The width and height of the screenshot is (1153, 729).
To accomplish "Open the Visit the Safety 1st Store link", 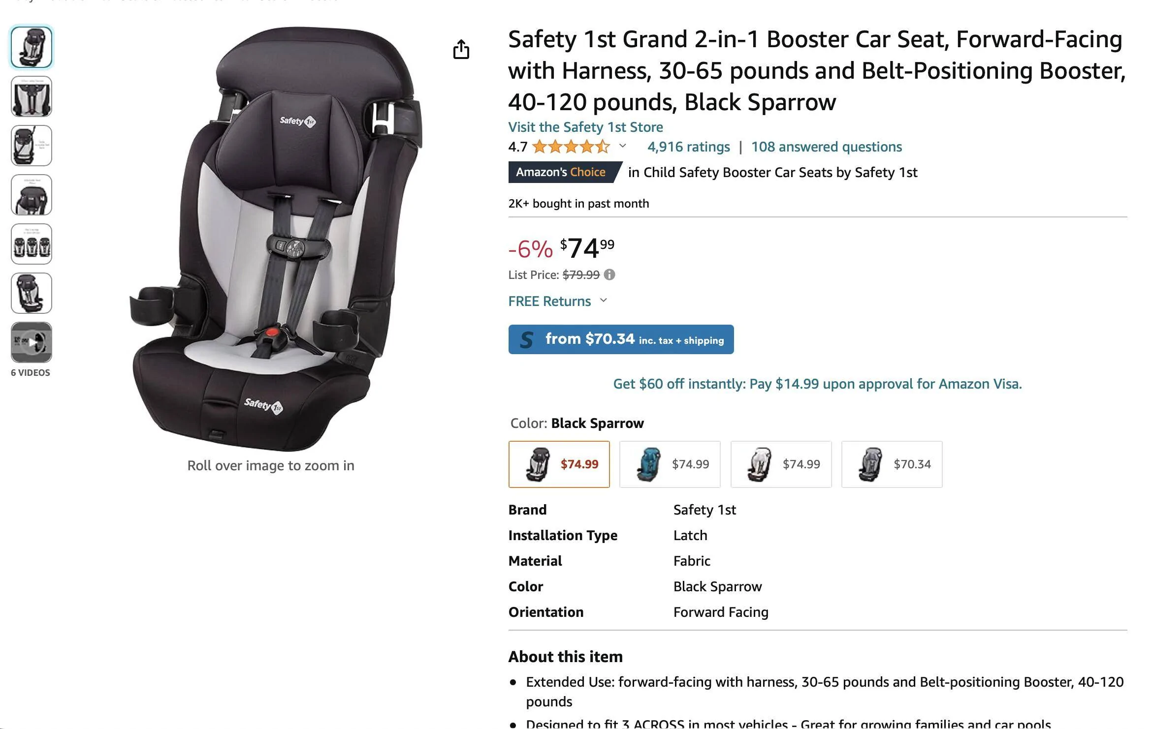I will (x=585, y=127).
